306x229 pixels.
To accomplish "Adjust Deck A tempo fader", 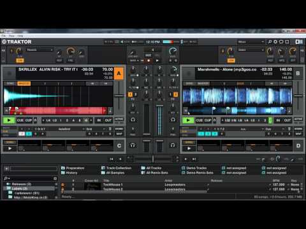I will (x=119, y=96).
